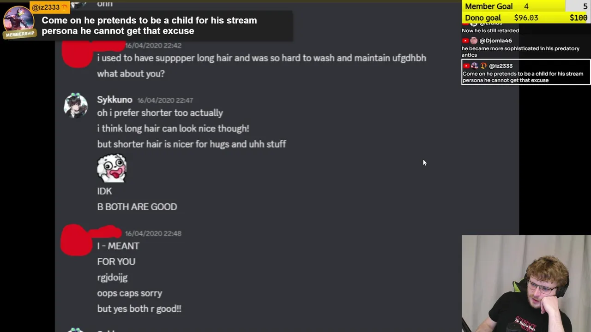This screenshot has height=332, width=591.
Task: Click the "B BOTH ARE GOOD" message
Action: coord(137,207)
